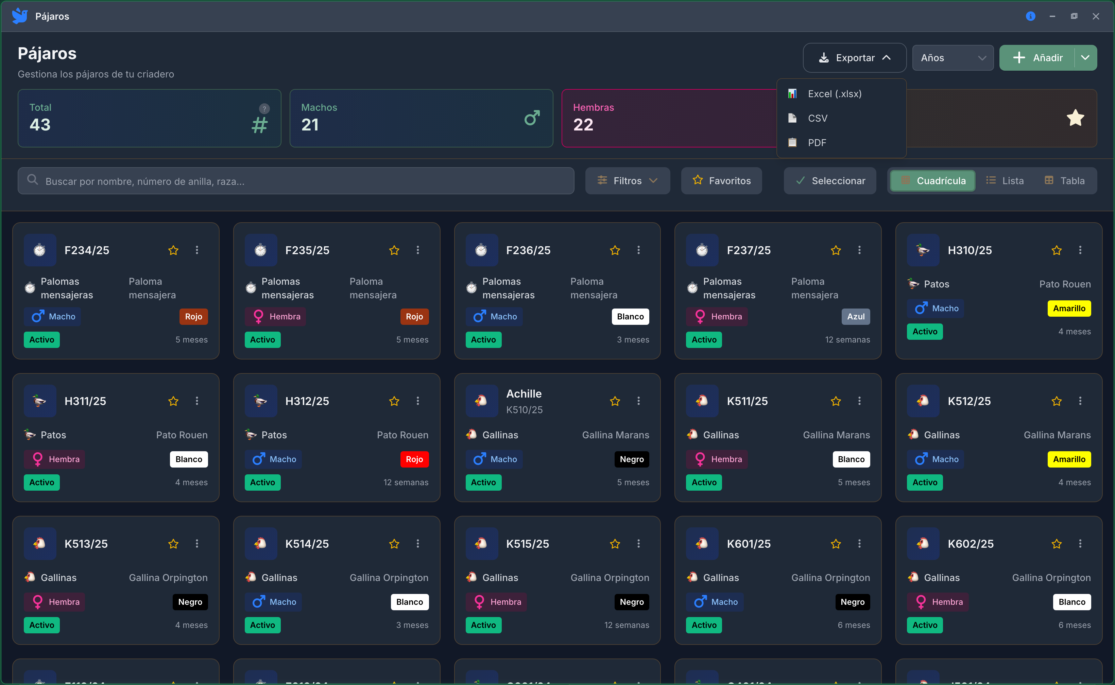The height and width of the screenshot is (685, 1115).
Task: Open the three-dot menu on K513/25 card
Action: pos(197,544)
